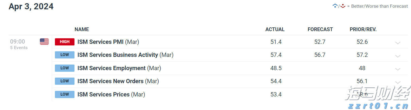Screen dimensions: 411x110
Task: Click LOW badge beside ISM Services Employment
Action: click(x=65, y=68)
